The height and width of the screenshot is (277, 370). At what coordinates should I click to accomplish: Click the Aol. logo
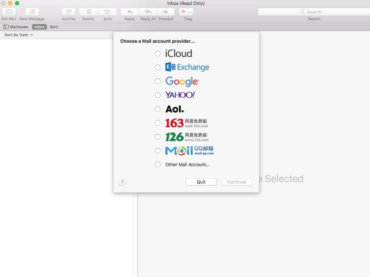(x=175, y=109)
